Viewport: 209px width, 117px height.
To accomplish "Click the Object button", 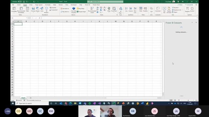I will [175, 12].
